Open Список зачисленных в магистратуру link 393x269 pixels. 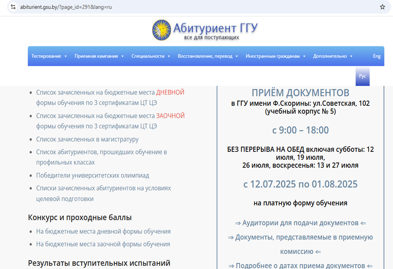coord(87,139)
